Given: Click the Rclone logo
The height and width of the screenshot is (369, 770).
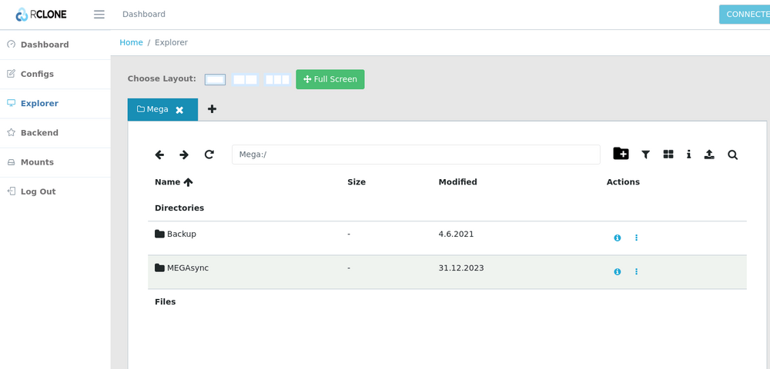Looking at the screenshot, I should pos(41,14).
